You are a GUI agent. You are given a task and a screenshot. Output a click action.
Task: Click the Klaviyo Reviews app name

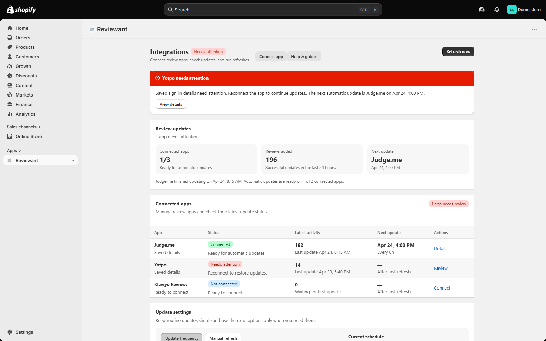[x=171, y=284]
